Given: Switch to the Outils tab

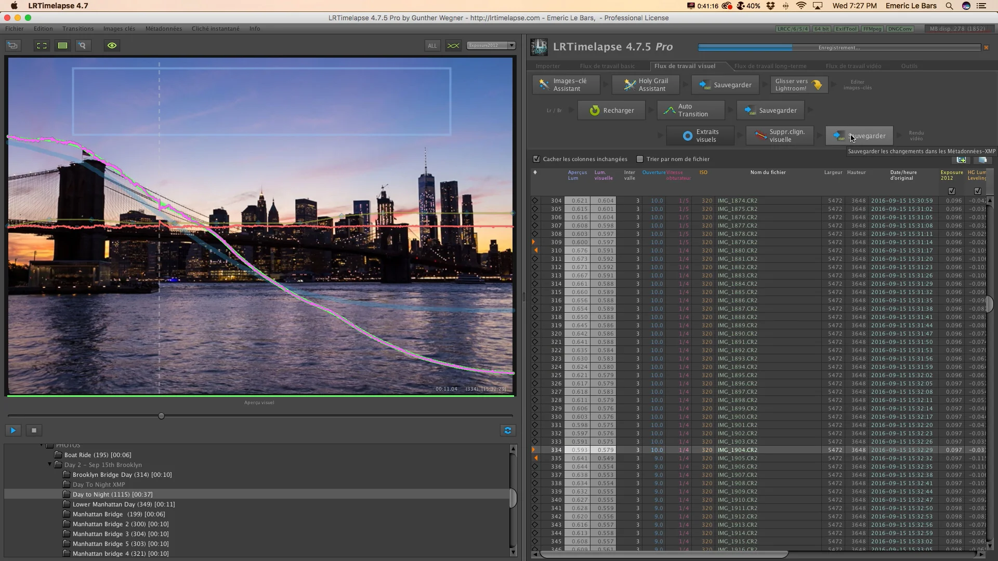Looking at the screenshot, I should click(x=909, y=66).
